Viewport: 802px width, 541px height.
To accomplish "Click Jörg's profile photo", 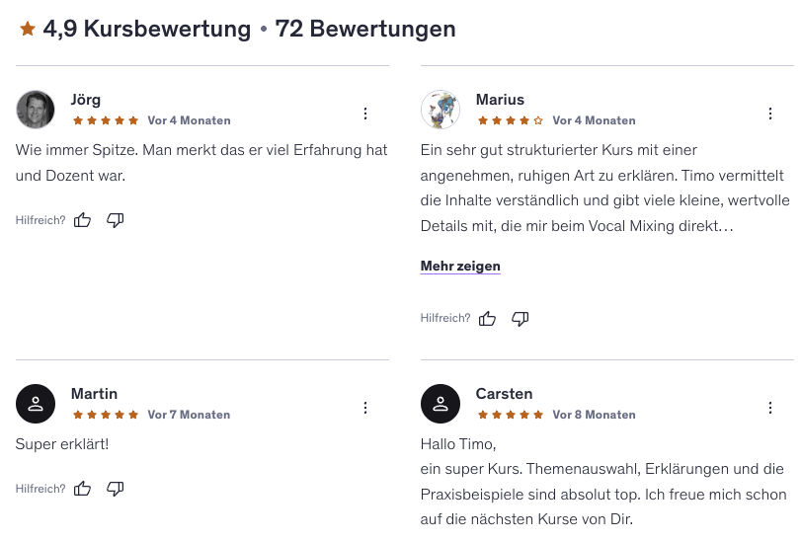I will click(36, 110).
